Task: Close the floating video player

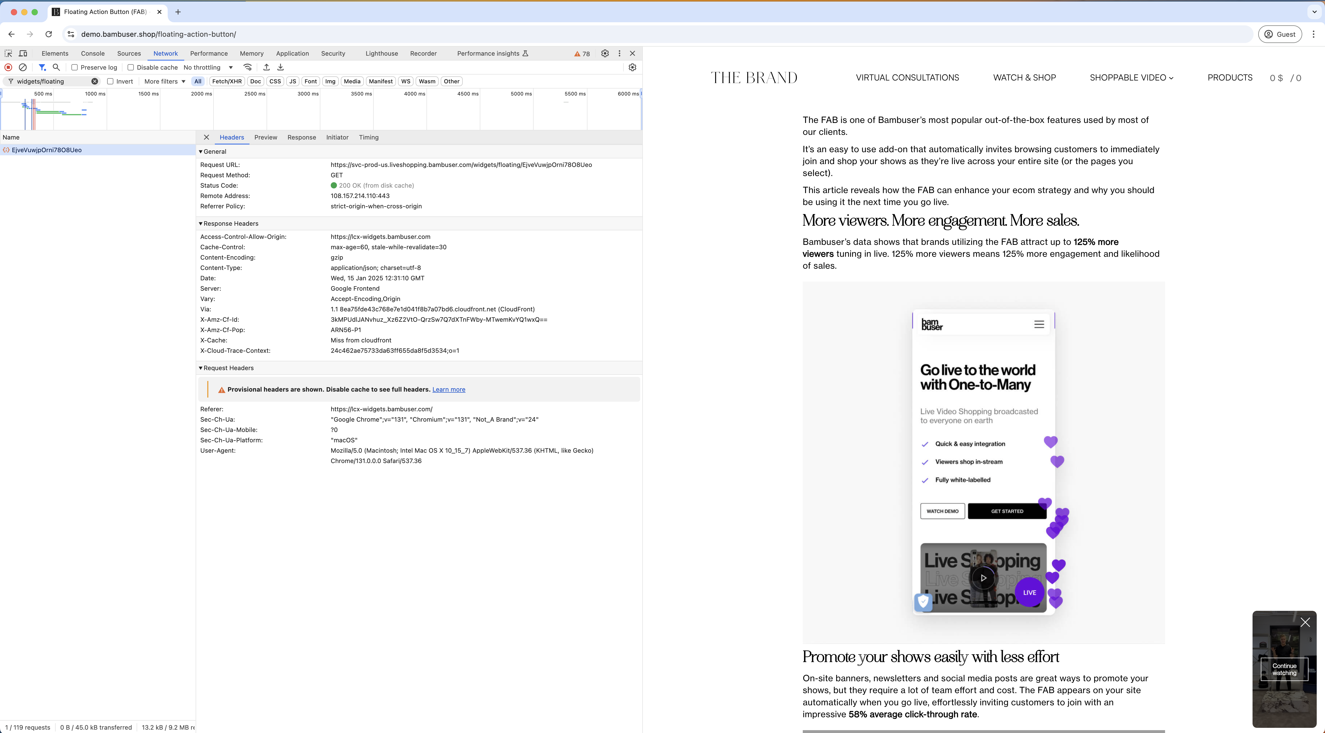Action: coord(1305,622)
